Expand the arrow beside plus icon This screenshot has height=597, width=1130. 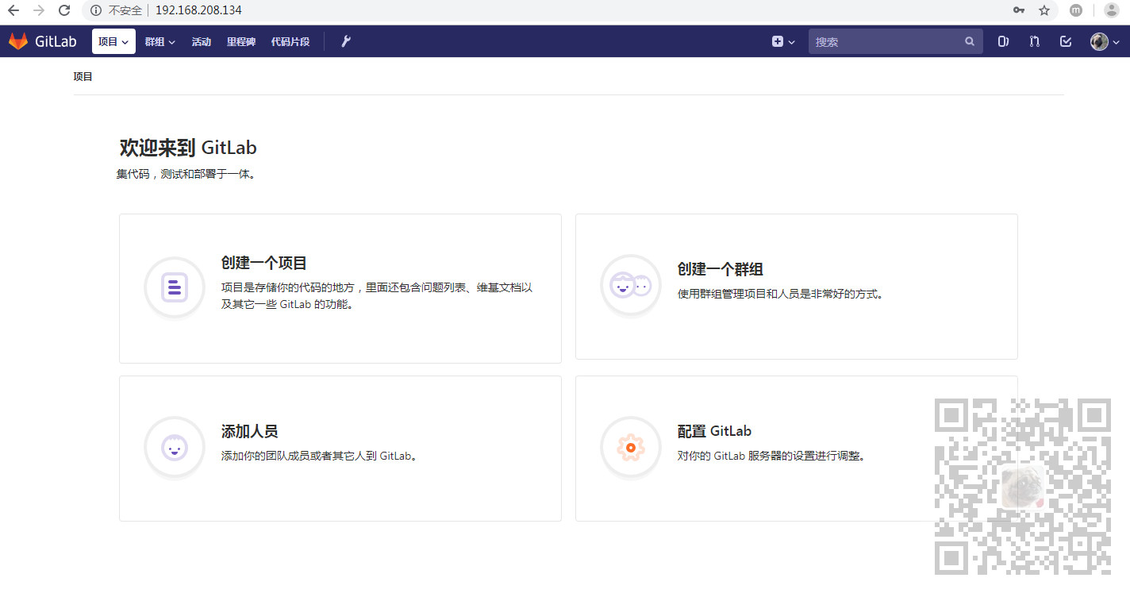(x=791, y=42)
